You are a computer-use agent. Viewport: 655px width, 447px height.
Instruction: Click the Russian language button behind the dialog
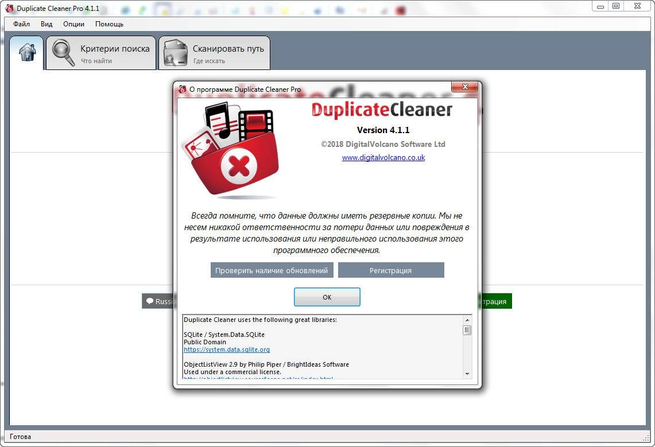point(158,301)
